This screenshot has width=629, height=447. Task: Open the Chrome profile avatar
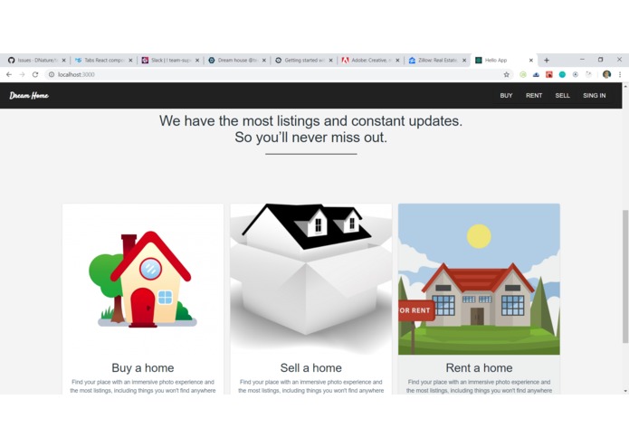(x=606, y=74)
